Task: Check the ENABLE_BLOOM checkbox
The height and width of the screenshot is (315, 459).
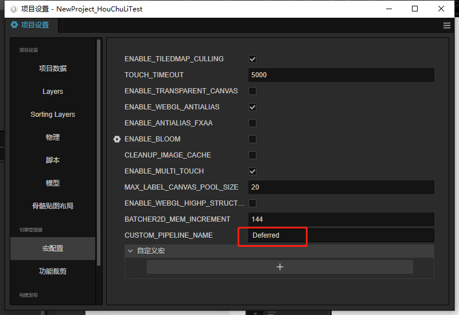Action: click(252, 139)
